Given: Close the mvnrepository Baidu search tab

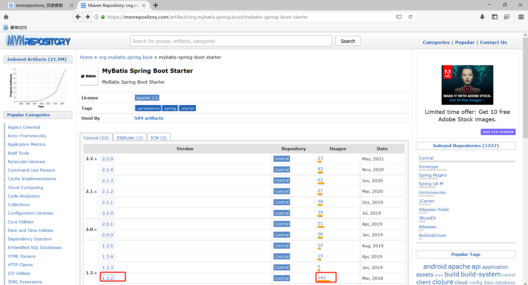Looking at the screenshot, I should click(72, 5).
